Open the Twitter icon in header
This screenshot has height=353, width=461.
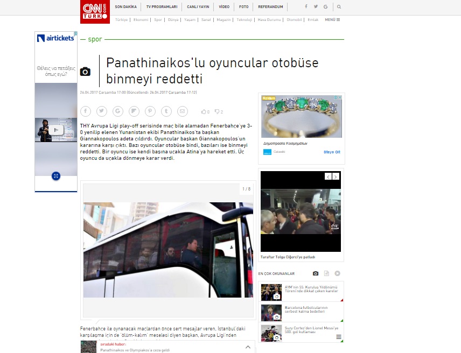[316, 6]
